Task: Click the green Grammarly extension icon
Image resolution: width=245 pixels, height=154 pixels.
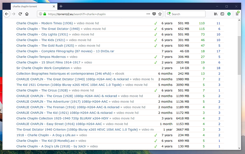Action: coord(229,14)
